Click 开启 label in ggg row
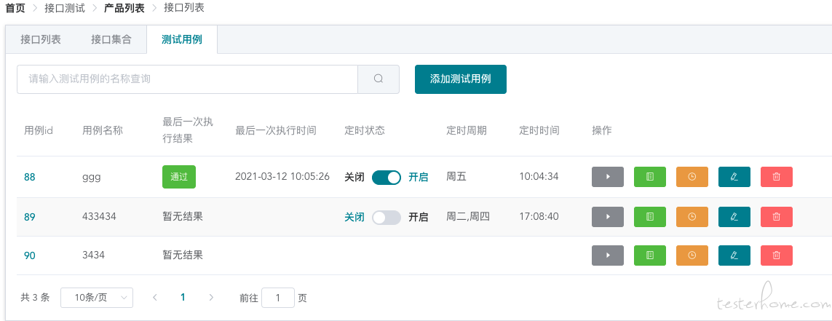The width and height of the screenshot is (832, 321). 418,177
